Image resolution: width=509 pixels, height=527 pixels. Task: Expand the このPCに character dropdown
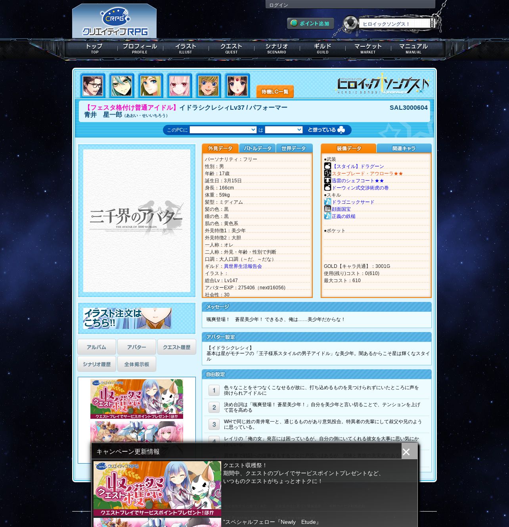click(x=223, y=130)
